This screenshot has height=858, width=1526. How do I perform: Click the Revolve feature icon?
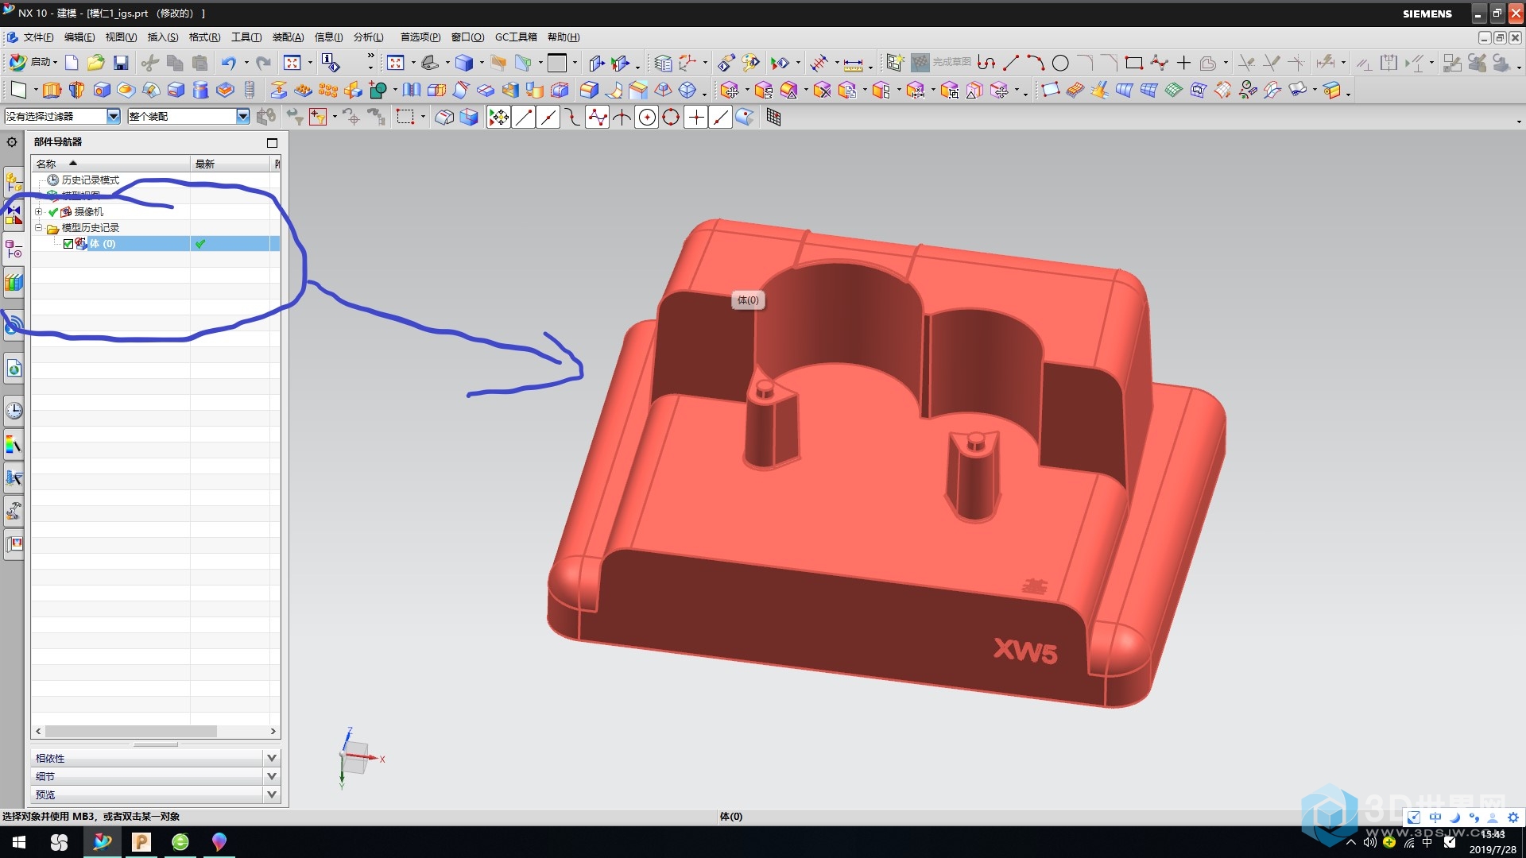[x=76, y=90]
